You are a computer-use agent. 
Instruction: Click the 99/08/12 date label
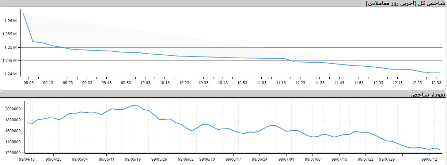(x=429, y=159)
